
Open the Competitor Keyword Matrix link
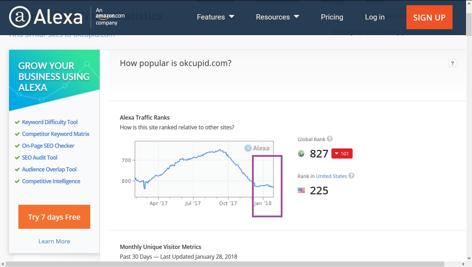tap(56, 134)
